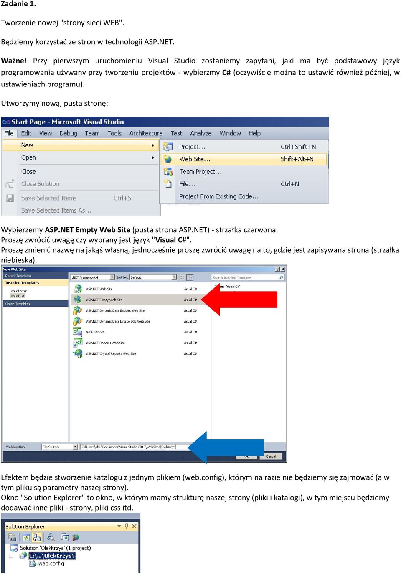Switch template list to medium icons view
Screen dimensions: 401x574
click(x=190, y=277)
